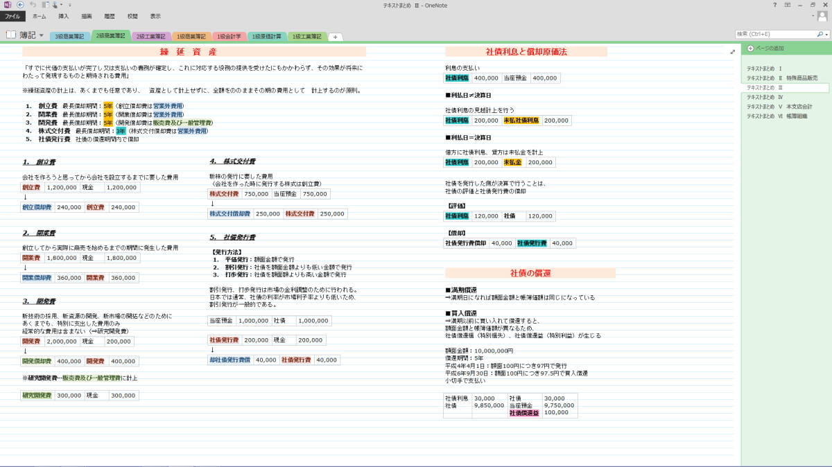
Task: Open the search scope dropdown arrow
Action: pyautogui.click(x=826, y=34)
